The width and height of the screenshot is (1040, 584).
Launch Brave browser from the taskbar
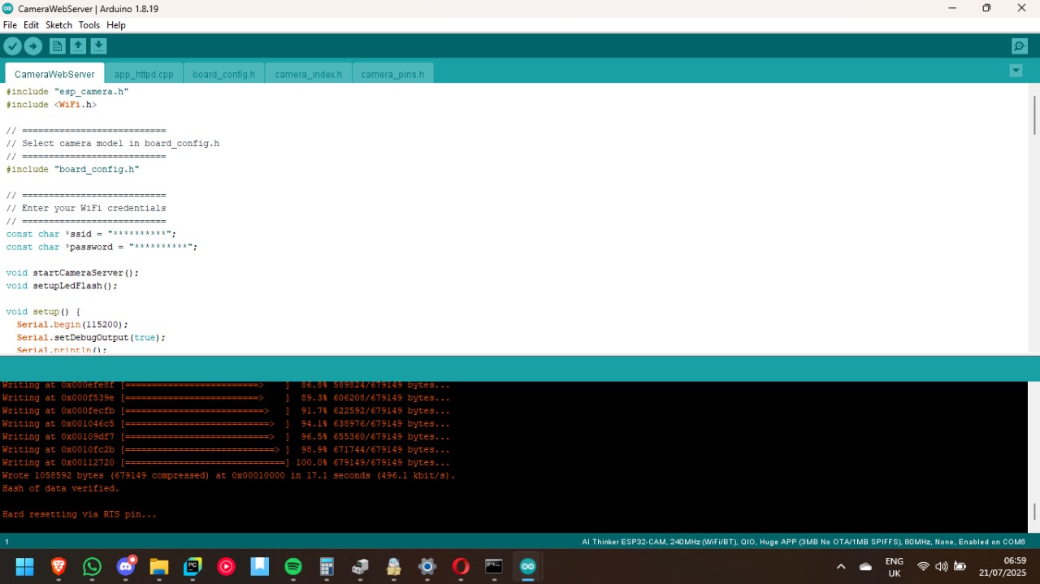[x=58, y=566]
